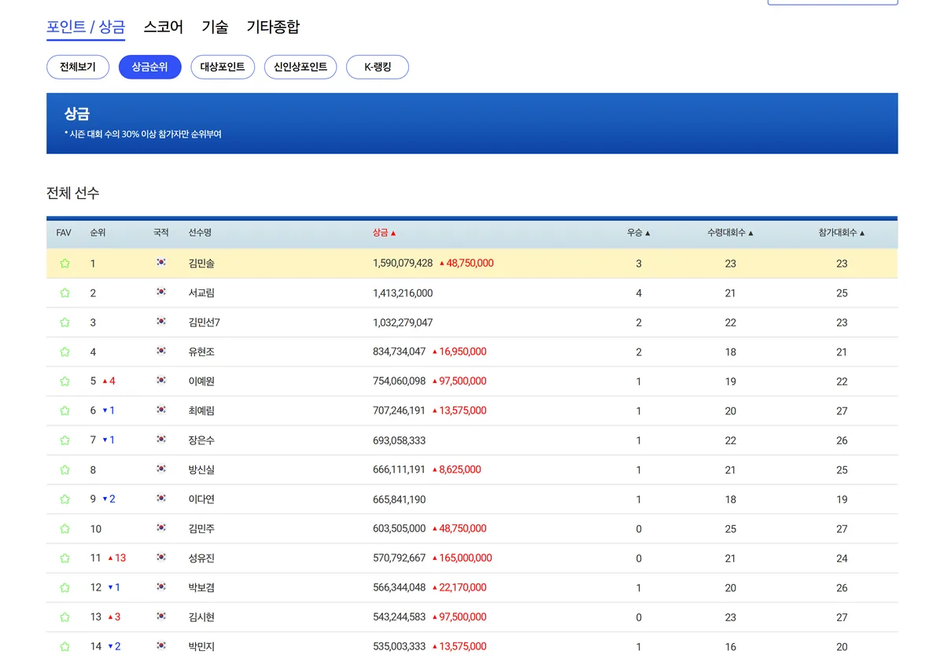Screen dimensions: 944x655
Task: Star 이예원 as favorite
Action: click(65, 381)
